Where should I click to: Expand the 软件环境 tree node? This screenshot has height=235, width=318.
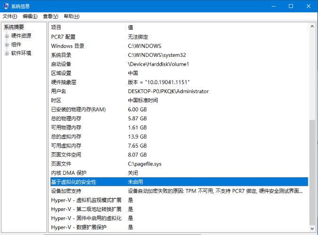7,54
